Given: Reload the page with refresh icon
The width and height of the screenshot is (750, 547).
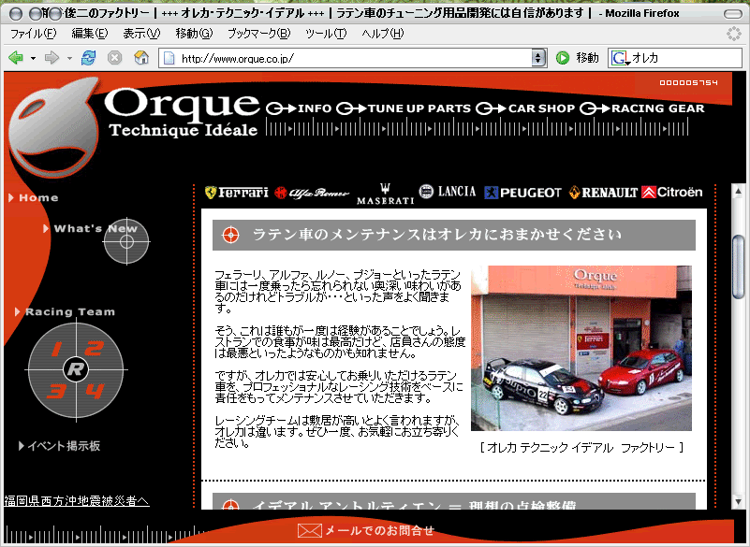Looking at the screenshot, I should (x=88, y=58).
